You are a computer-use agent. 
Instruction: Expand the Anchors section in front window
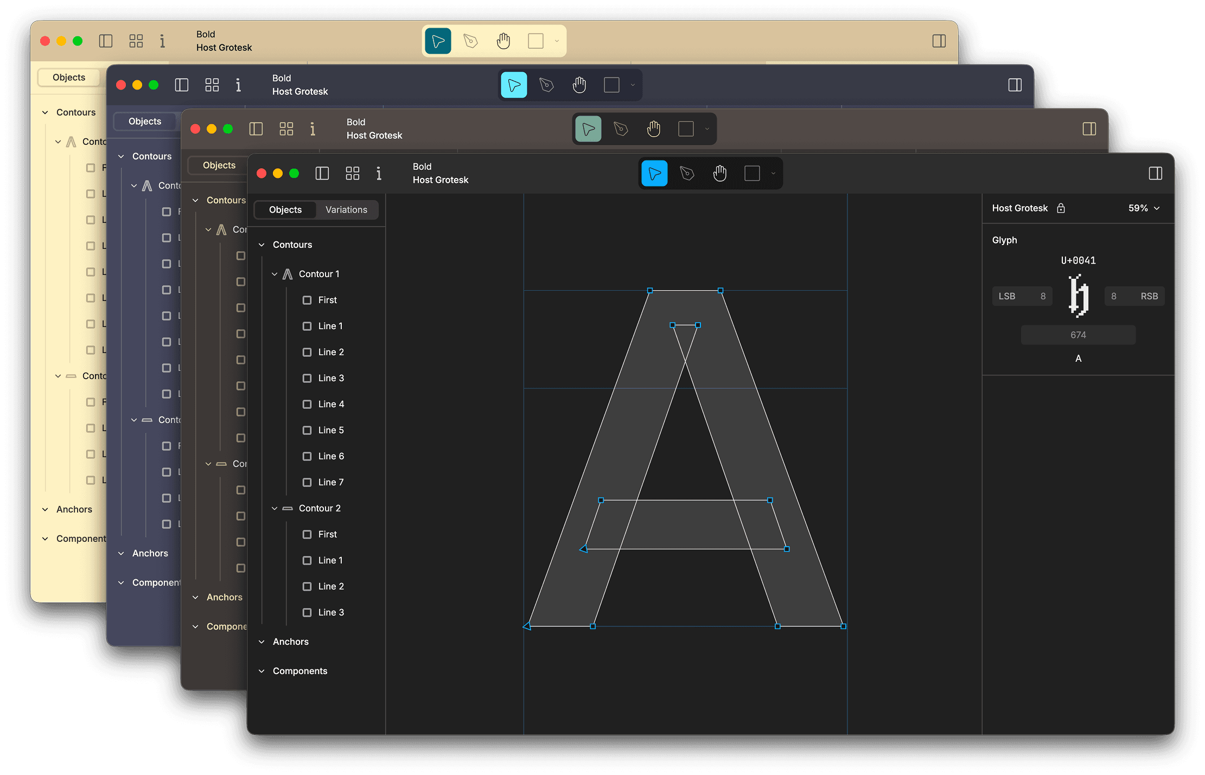(262, 642)
